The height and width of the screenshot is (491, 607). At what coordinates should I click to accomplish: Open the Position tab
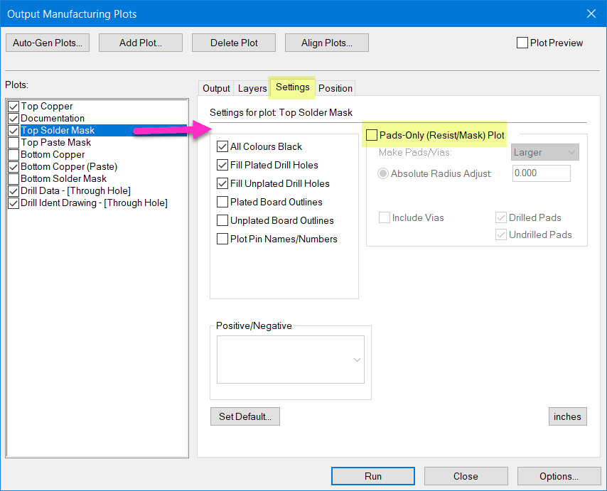pyautogui.click(x=335, y=88)
